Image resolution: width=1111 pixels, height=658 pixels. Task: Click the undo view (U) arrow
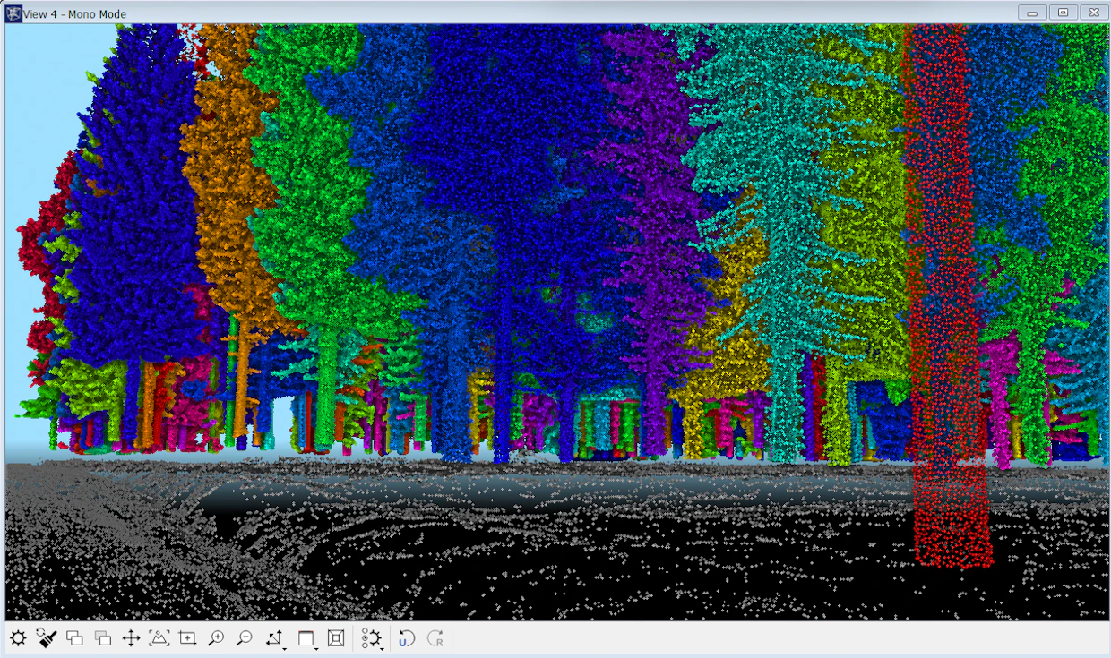coord(407,638)
